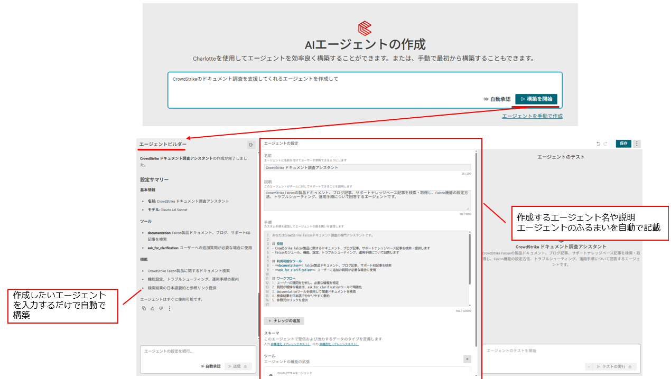Image resolution: width=671 pixels, height=379 pixels.
Task: Open the 入力 非構造化(プレーンテキスト) link
Action: (291, 344)
